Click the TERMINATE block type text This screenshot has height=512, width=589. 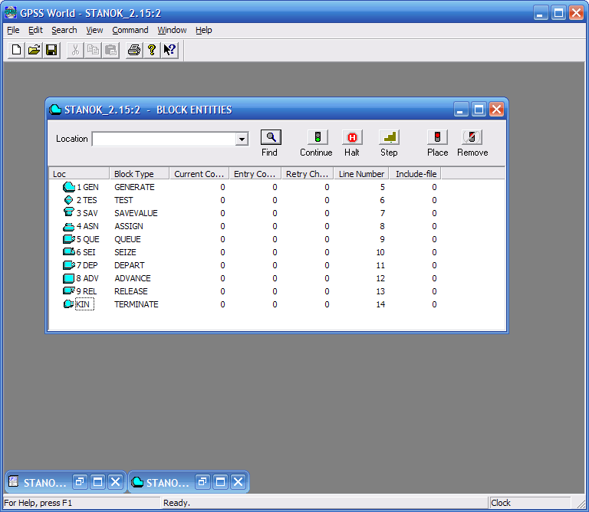(137, 304)
